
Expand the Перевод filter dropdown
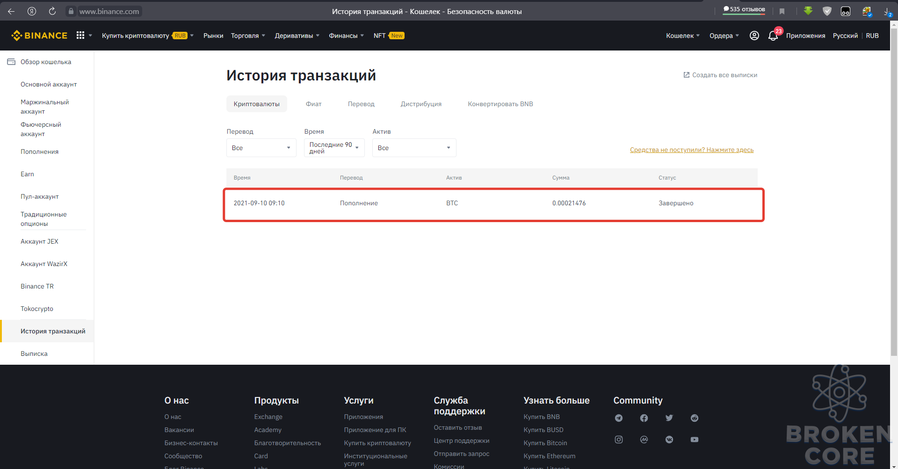point(261,148)
